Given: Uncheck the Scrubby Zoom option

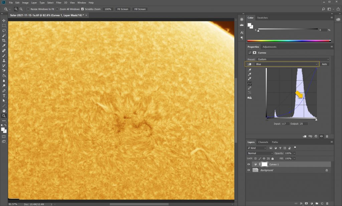Looking at the screenshot, I should pos(82,9).
